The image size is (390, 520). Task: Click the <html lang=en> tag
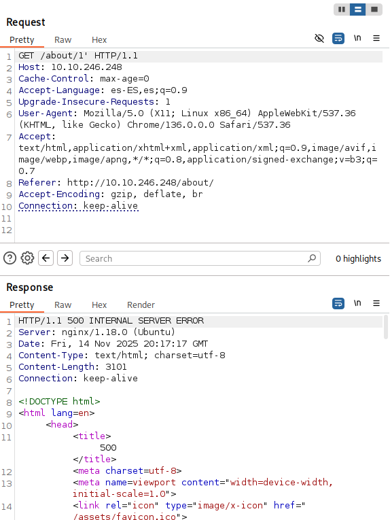[x=56, y=413]
